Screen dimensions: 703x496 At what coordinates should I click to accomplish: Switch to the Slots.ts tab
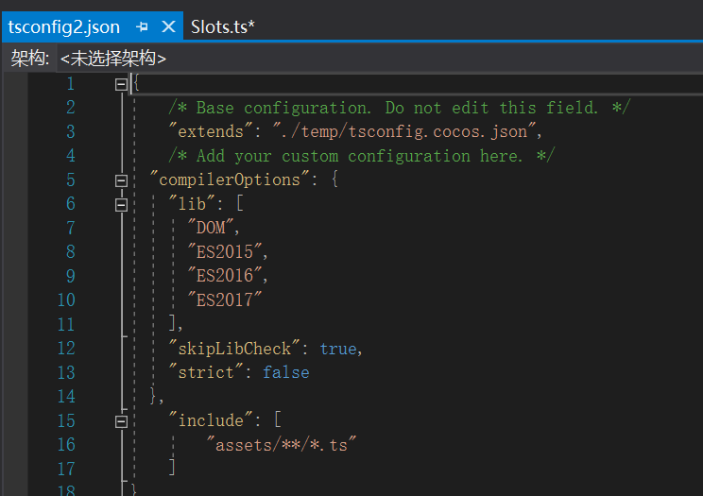point(223,26)
